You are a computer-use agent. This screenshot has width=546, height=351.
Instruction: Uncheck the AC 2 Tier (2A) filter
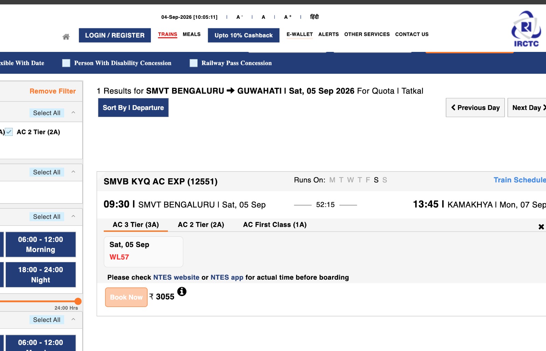pos(9,132)
